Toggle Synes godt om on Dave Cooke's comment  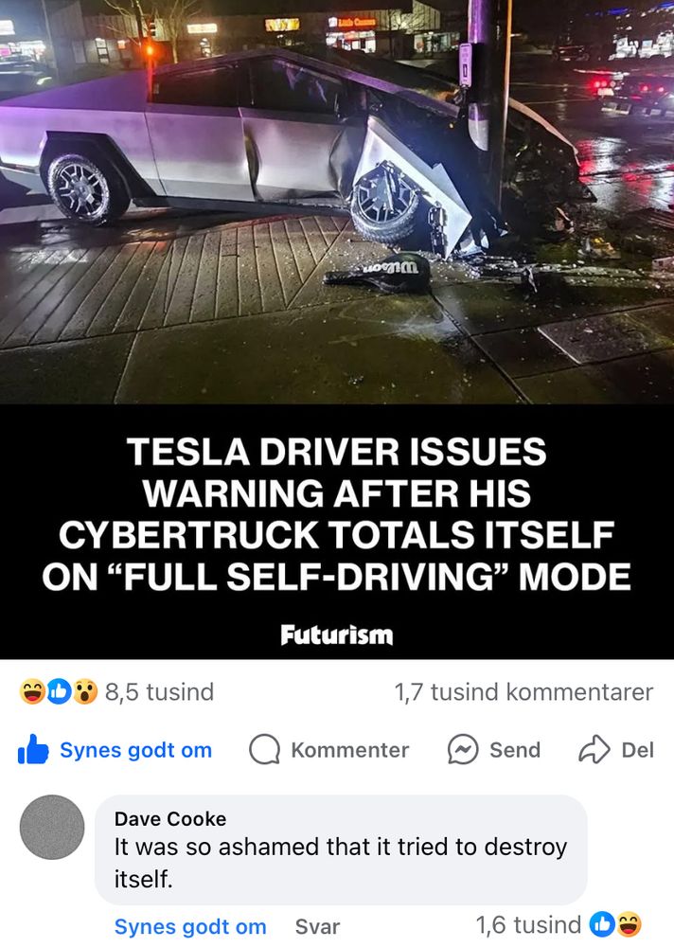[x=190, y=926]
